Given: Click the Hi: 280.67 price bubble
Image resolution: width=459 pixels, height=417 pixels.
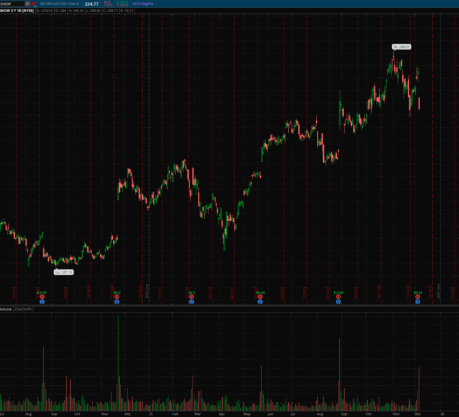Looking at the screenshot, I should click(x=402, y=47).
